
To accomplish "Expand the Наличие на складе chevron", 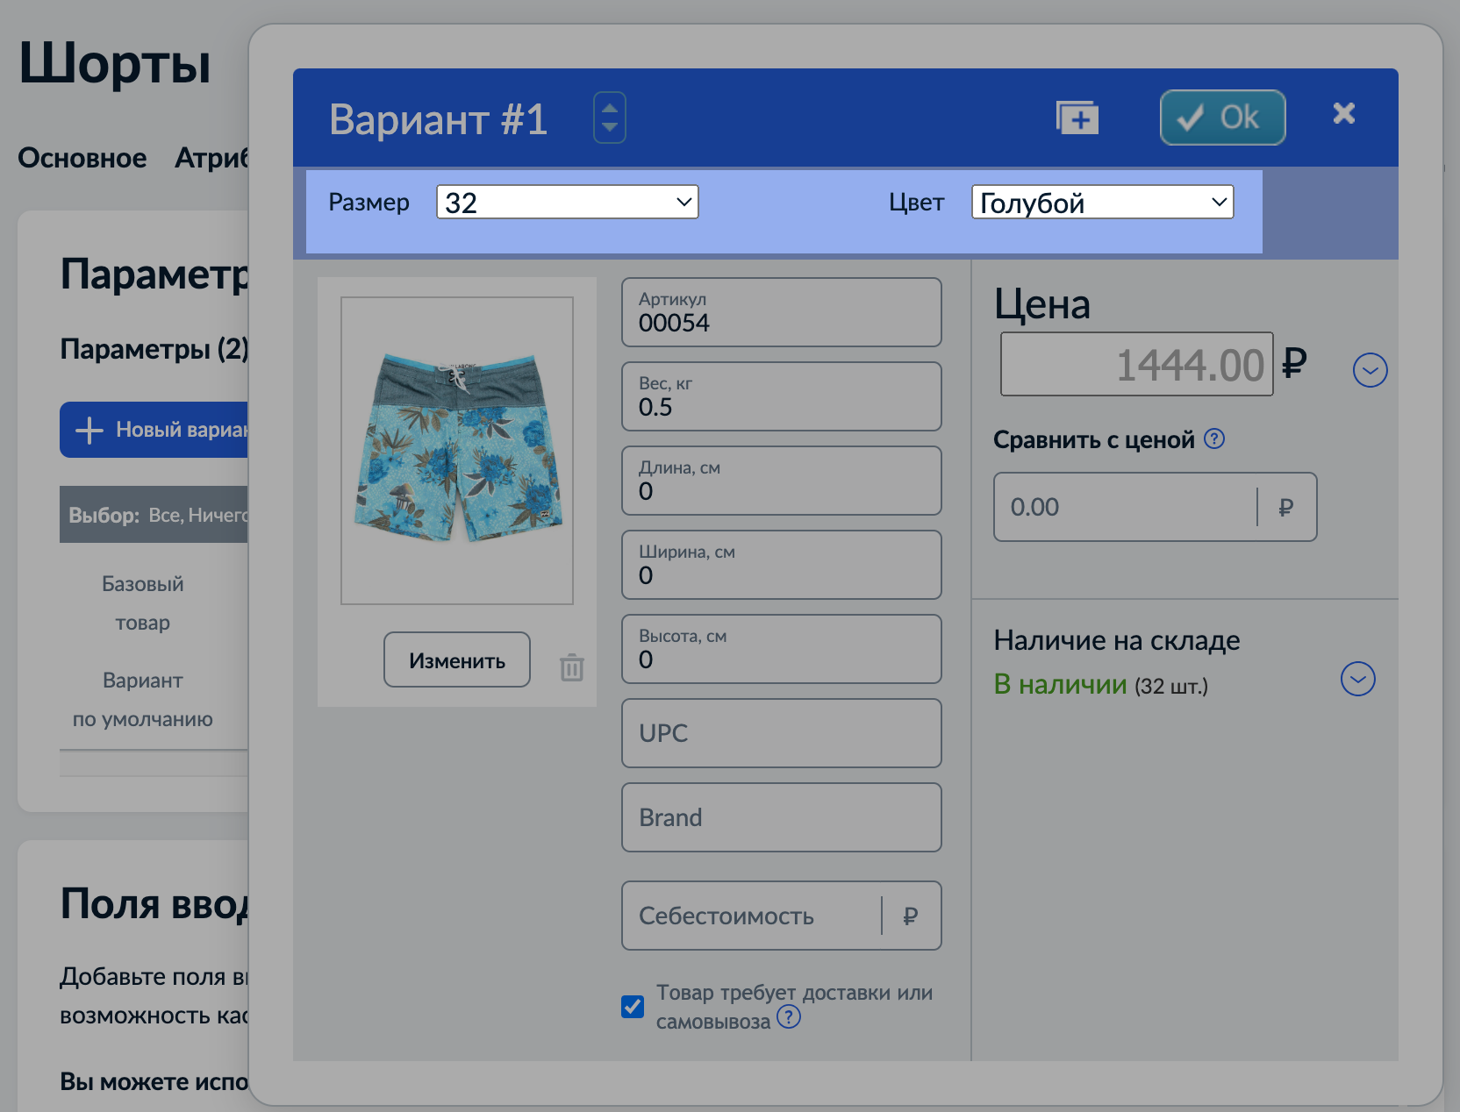I will click(1358, 679).
